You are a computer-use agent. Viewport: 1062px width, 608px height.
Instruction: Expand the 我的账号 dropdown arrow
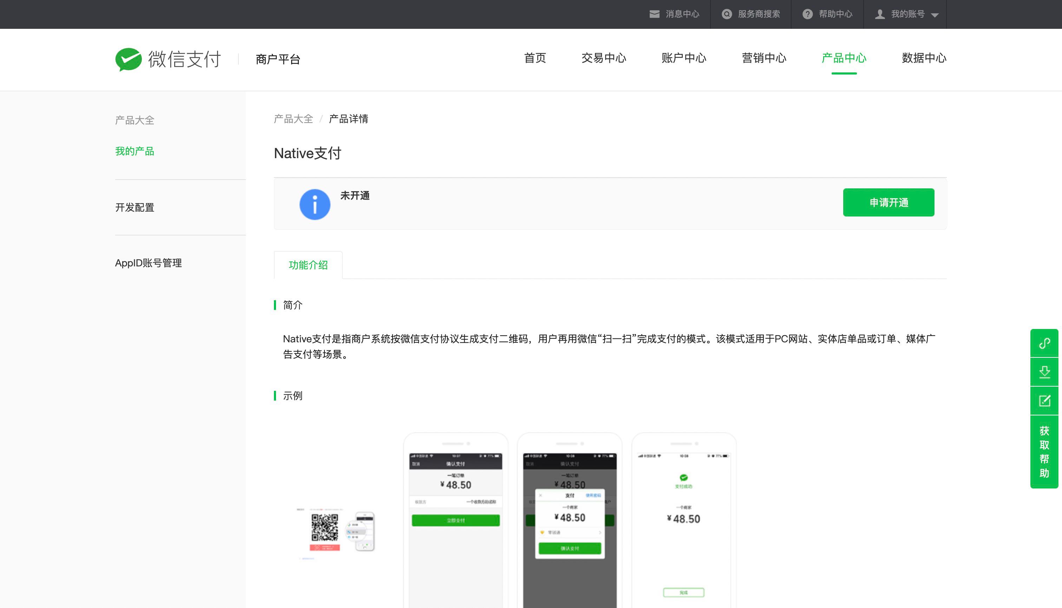tap(935, 15)
